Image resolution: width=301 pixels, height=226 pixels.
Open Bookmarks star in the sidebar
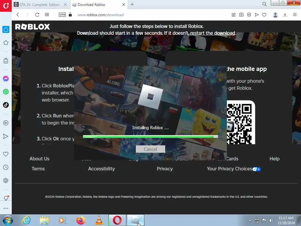coord(6,43)
